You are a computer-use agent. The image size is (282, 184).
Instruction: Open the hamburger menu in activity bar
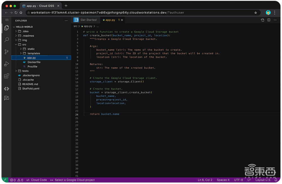[x=7, y=20]
